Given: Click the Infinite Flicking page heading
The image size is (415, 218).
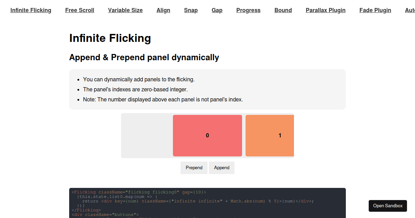Looking at the screenshot, I should pos(110,38).
